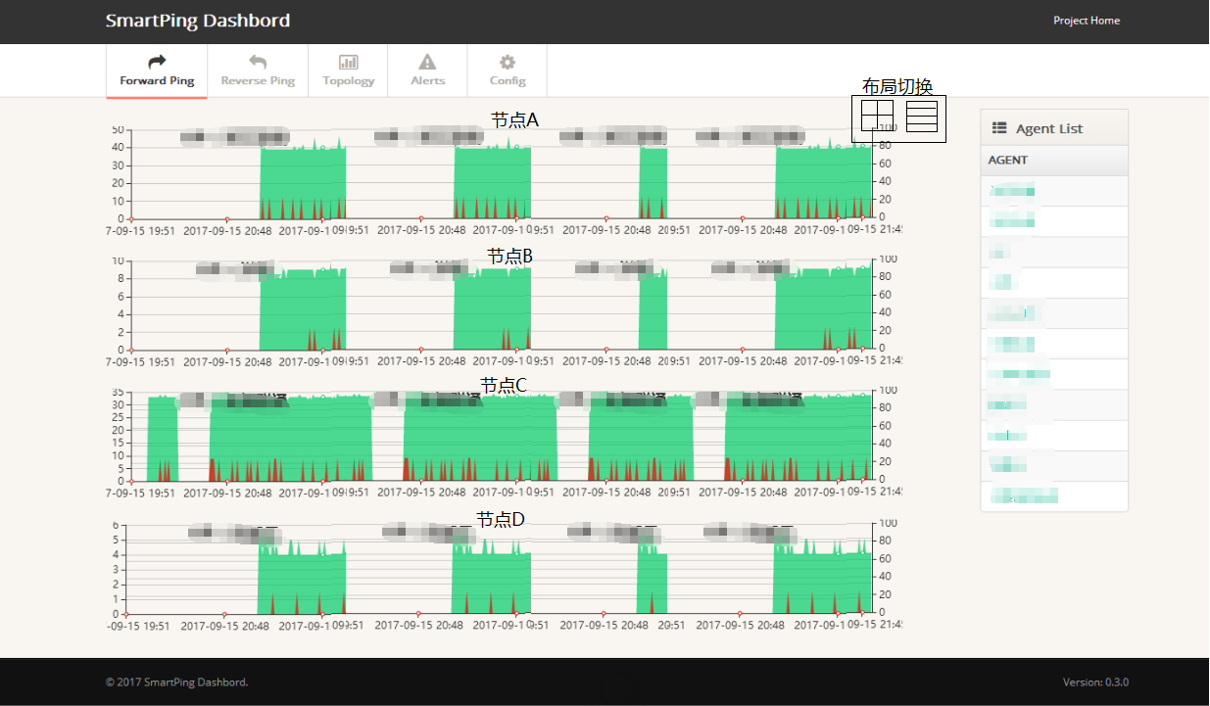Click the Reverse Ping back-arrow icon
Image resolution: width=1210 pixels, height=706 pixels.
tap(258, 59)
